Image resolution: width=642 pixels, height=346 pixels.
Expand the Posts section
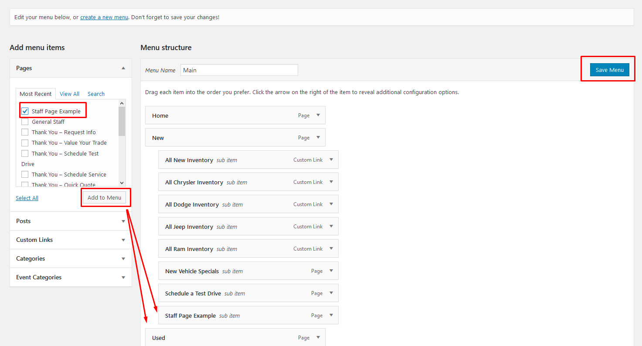pos(123,221)
